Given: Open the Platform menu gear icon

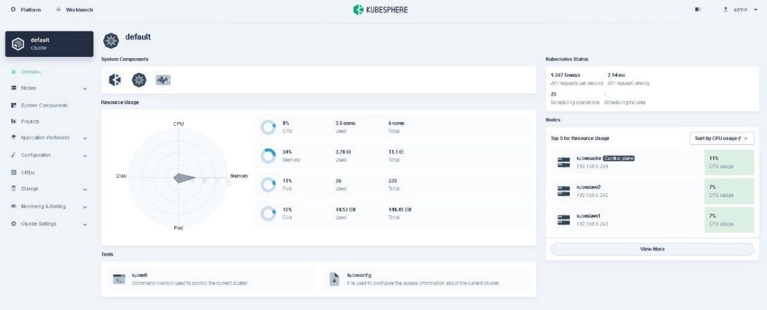Looking at the screenshot, I should pos(13,10).
